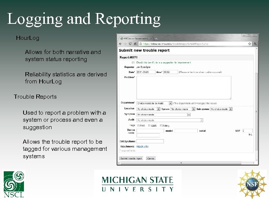This screenshot has width=269, height=201.
Task: Expand the Location dropdown
Action: (x=148, y=109)
